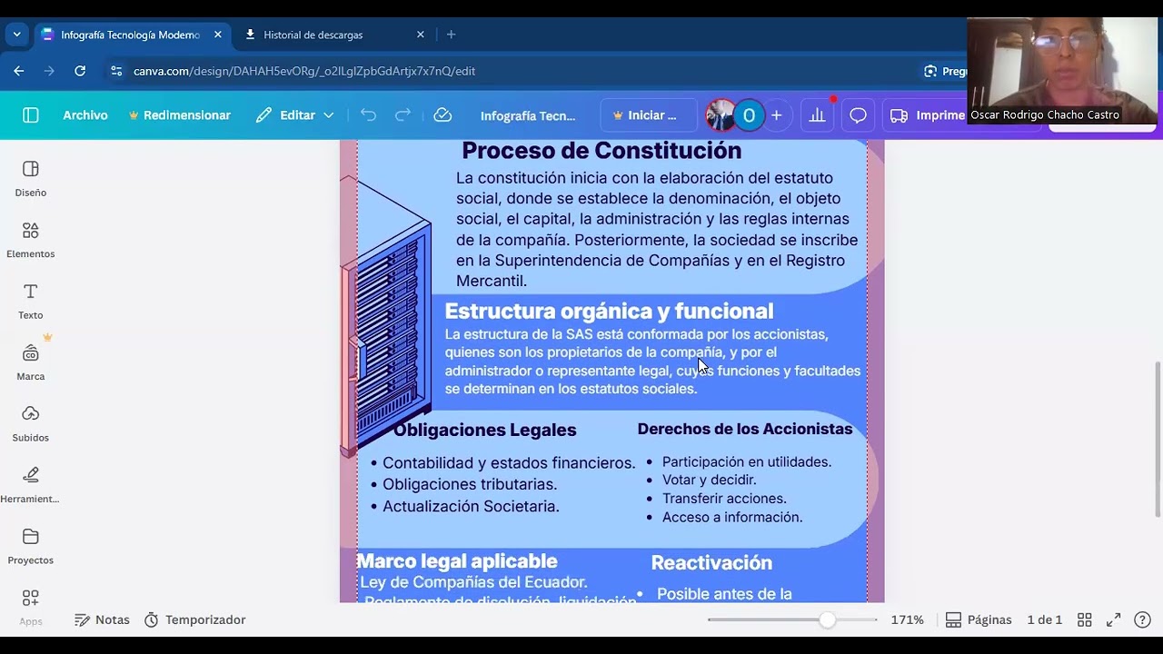This screenshot has width=1163, height=654.
Task: Select text Contabilidad y estados financieros
Action: coord(509,463)
